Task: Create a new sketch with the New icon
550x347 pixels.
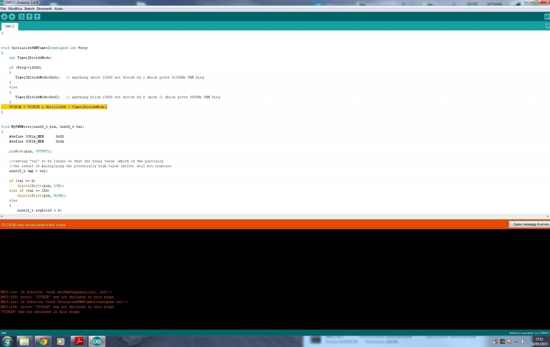Action: pyautogui.click(x=21, y=17)
